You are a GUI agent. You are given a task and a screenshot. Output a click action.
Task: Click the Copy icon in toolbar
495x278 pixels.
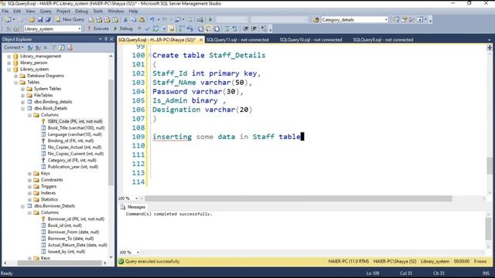(134, 19)
